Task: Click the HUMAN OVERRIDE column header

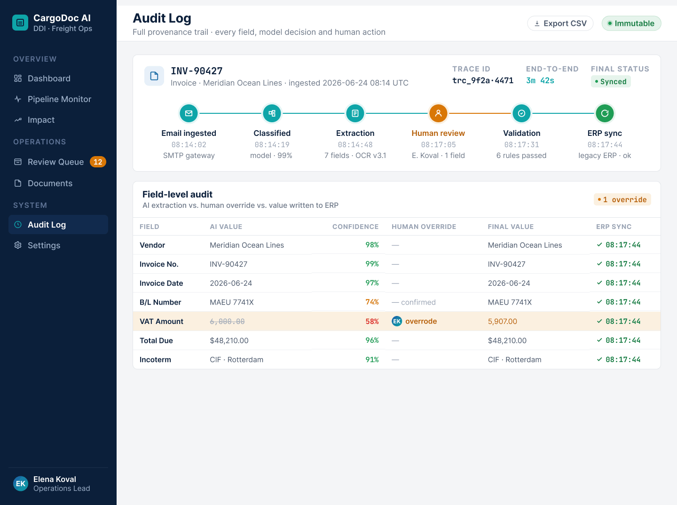Action: coord(424,227)
